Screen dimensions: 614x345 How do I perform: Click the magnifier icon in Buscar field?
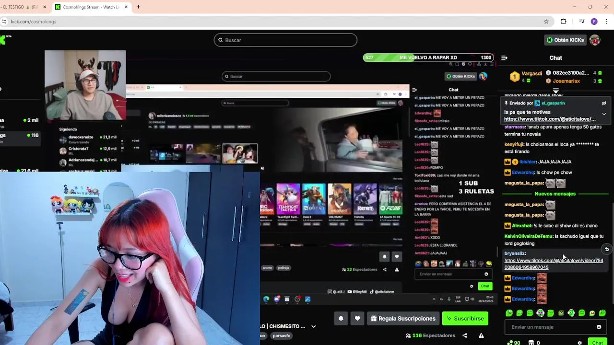pyautogui.click(x=221, y=40)
